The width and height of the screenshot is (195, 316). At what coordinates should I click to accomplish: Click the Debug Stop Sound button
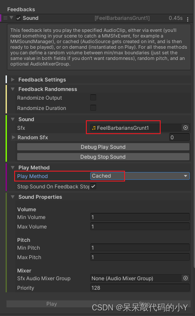click(x=103, y=157)
